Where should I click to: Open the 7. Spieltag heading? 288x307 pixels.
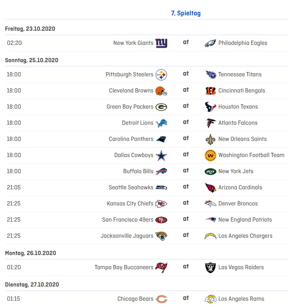tap(186, 13)
